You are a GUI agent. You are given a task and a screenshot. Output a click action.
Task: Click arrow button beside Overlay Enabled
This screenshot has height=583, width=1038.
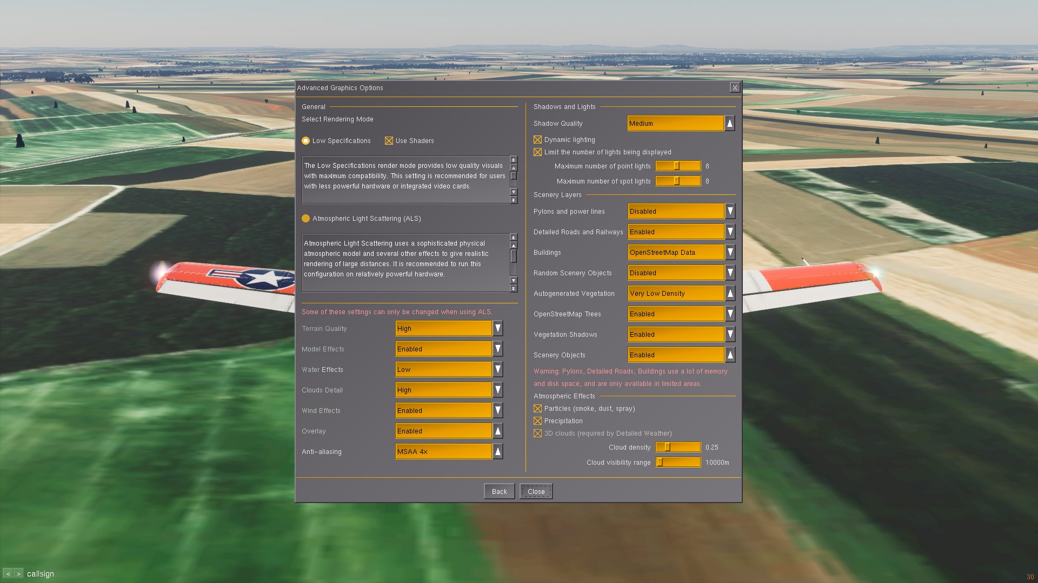(x=497, y=431)
